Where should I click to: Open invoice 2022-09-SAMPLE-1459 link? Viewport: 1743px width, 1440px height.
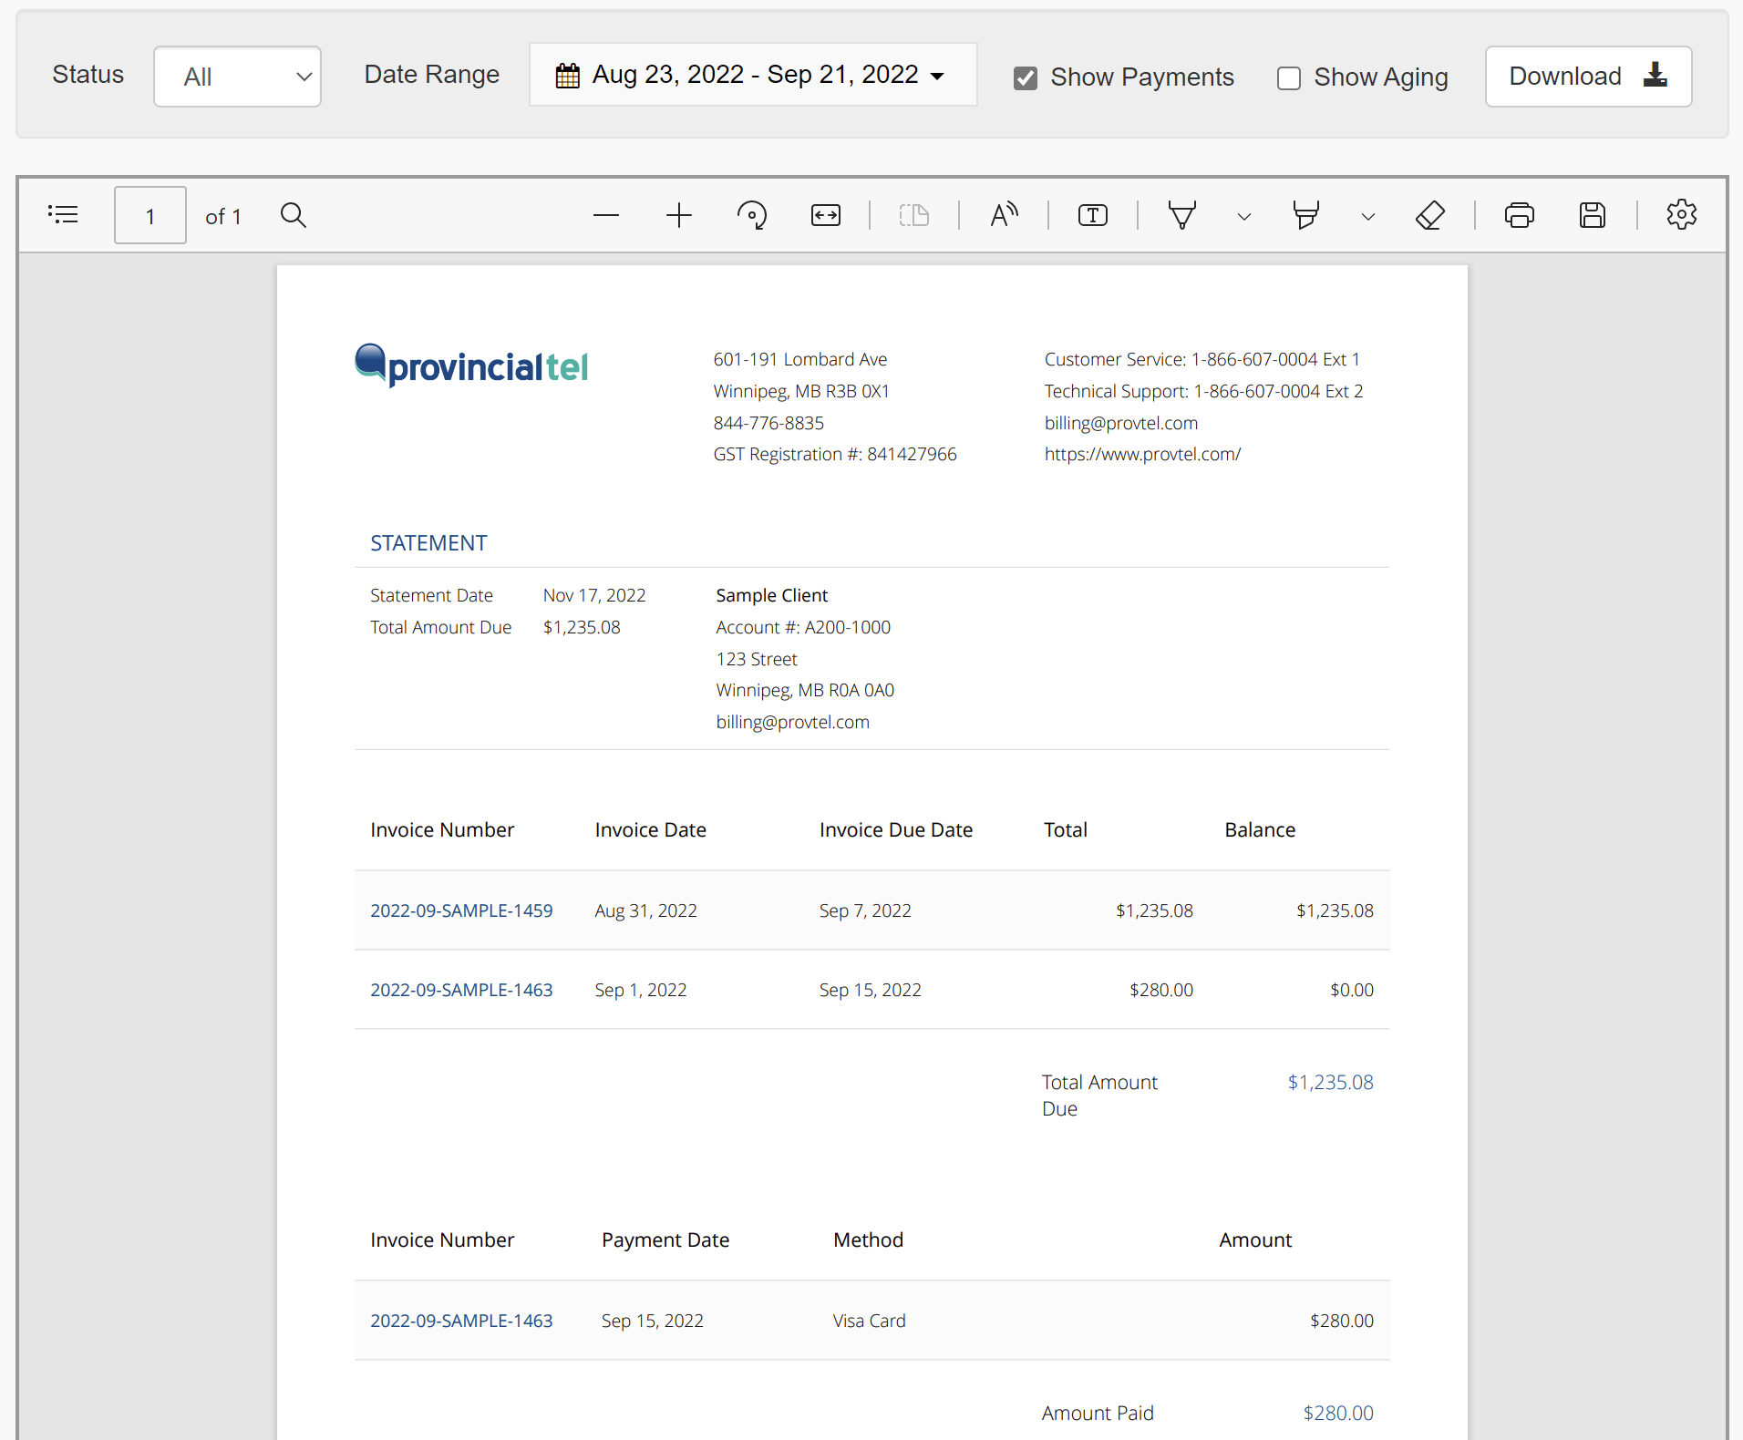click(x=461, y=910)
